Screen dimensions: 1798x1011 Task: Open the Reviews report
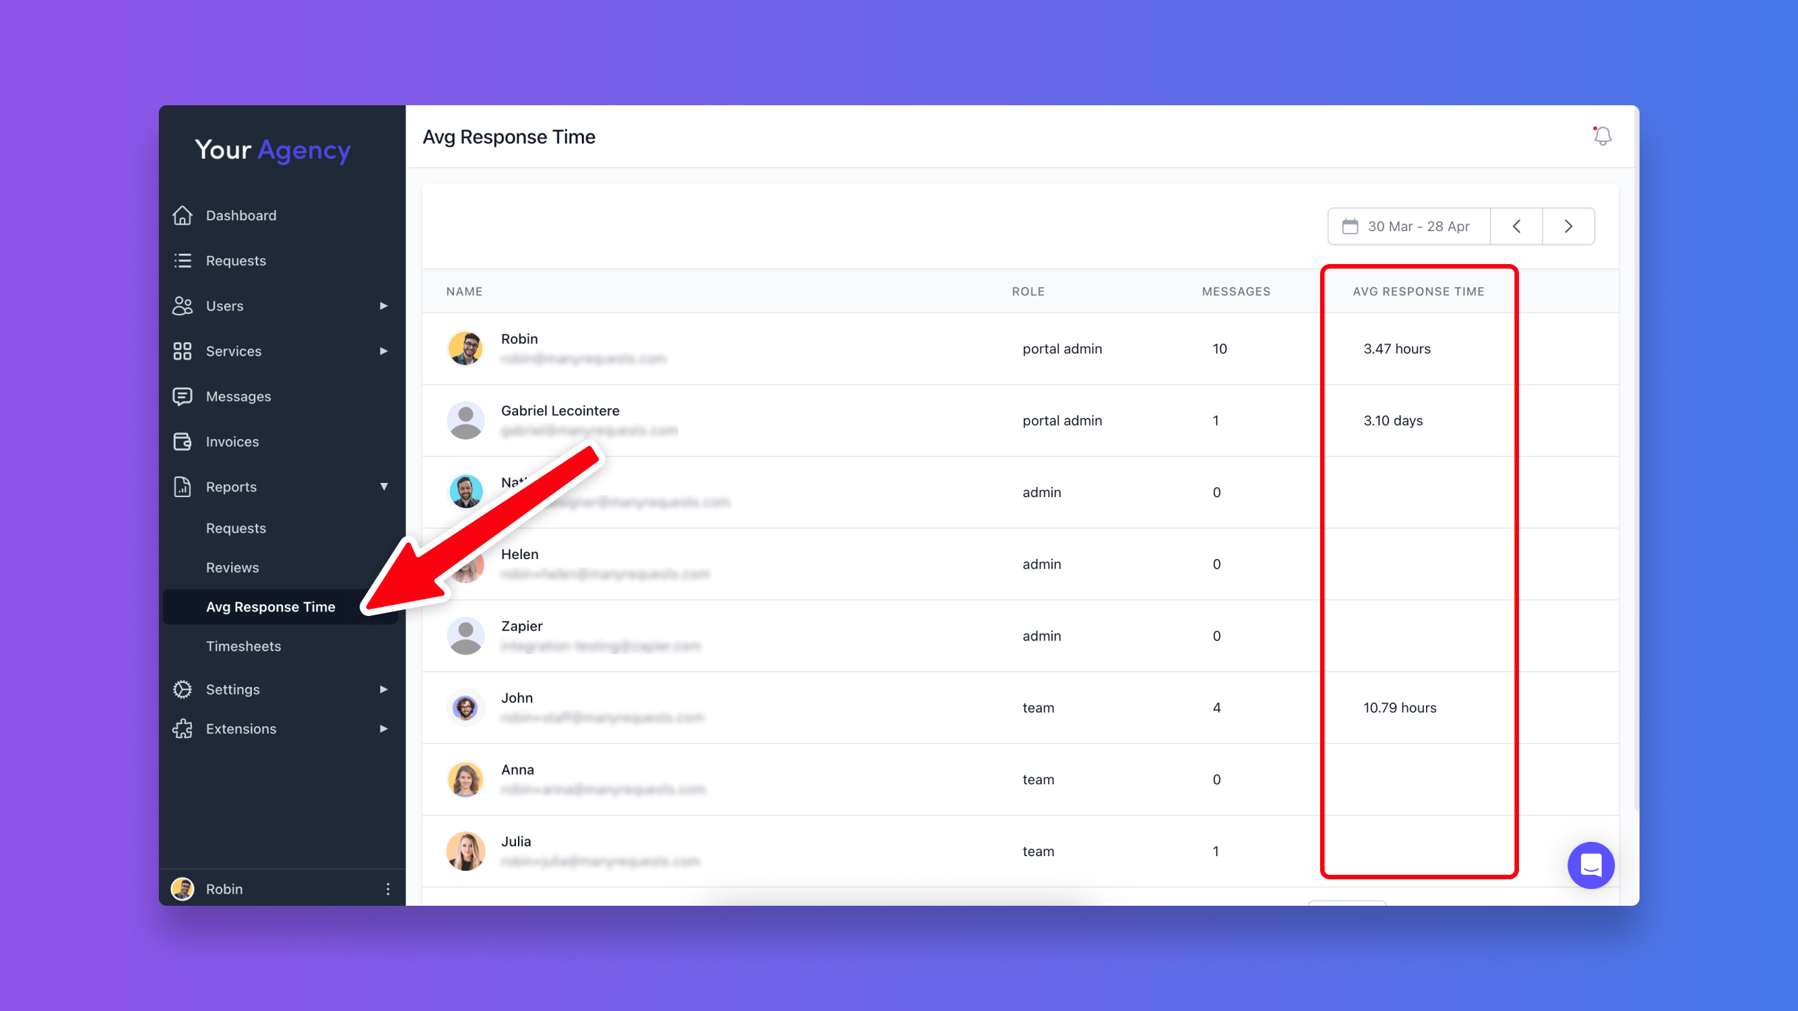232,567
